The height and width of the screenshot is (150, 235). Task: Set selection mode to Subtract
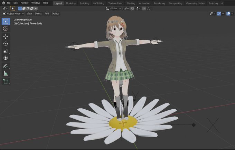[x=28, y=9]
